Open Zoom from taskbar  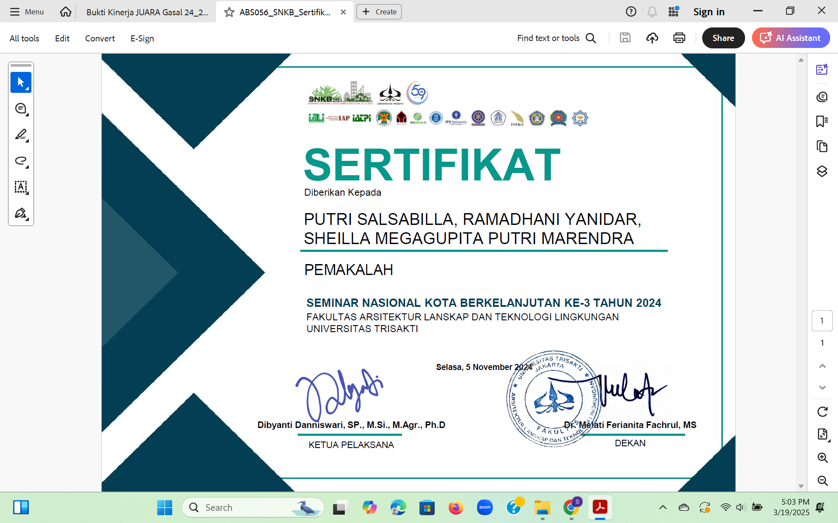coord(485,508)
